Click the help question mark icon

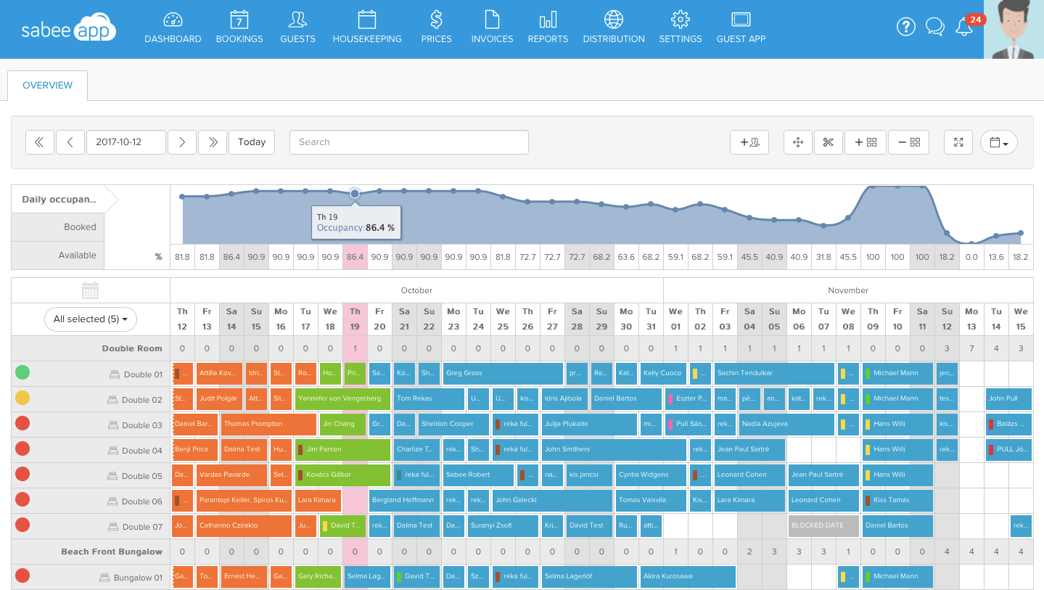(x=905, y=27)
